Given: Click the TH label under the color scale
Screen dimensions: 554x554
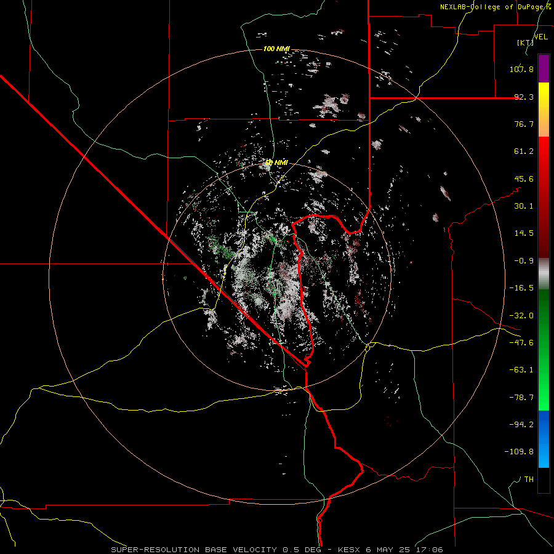Looking at the screenshot, I should pos(529,479).
